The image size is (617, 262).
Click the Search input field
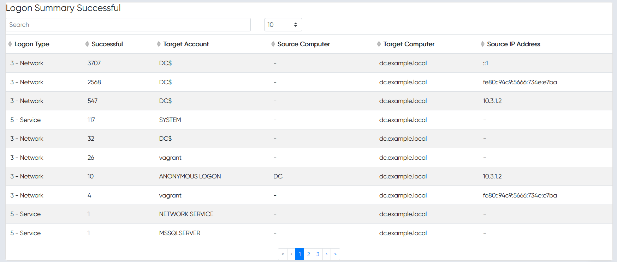click(128, 25)
